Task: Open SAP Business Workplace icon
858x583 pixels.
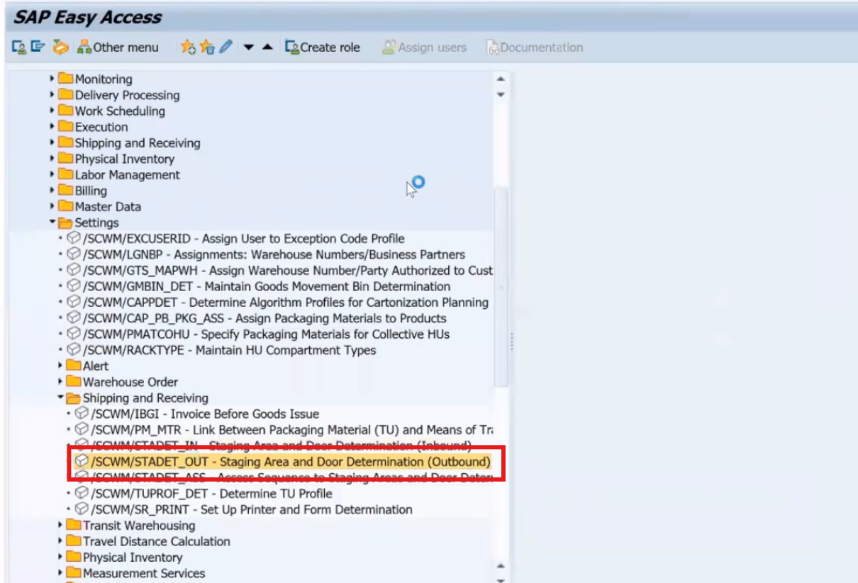Action: [x=61, y=47]
